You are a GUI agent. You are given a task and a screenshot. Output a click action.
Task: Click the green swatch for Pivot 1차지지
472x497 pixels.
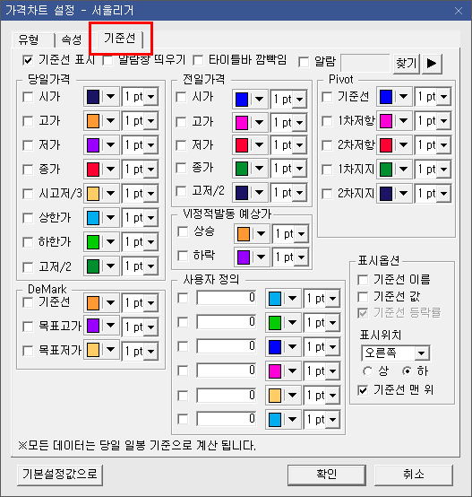click(386, 170)
